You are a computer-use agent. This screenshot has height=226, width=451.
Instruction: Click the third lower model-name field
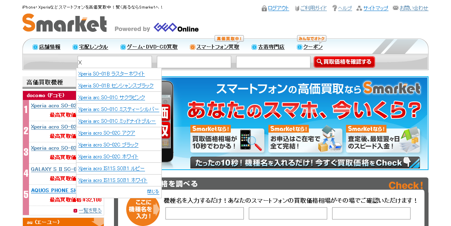pyautogui.click(x=371, y=213)
